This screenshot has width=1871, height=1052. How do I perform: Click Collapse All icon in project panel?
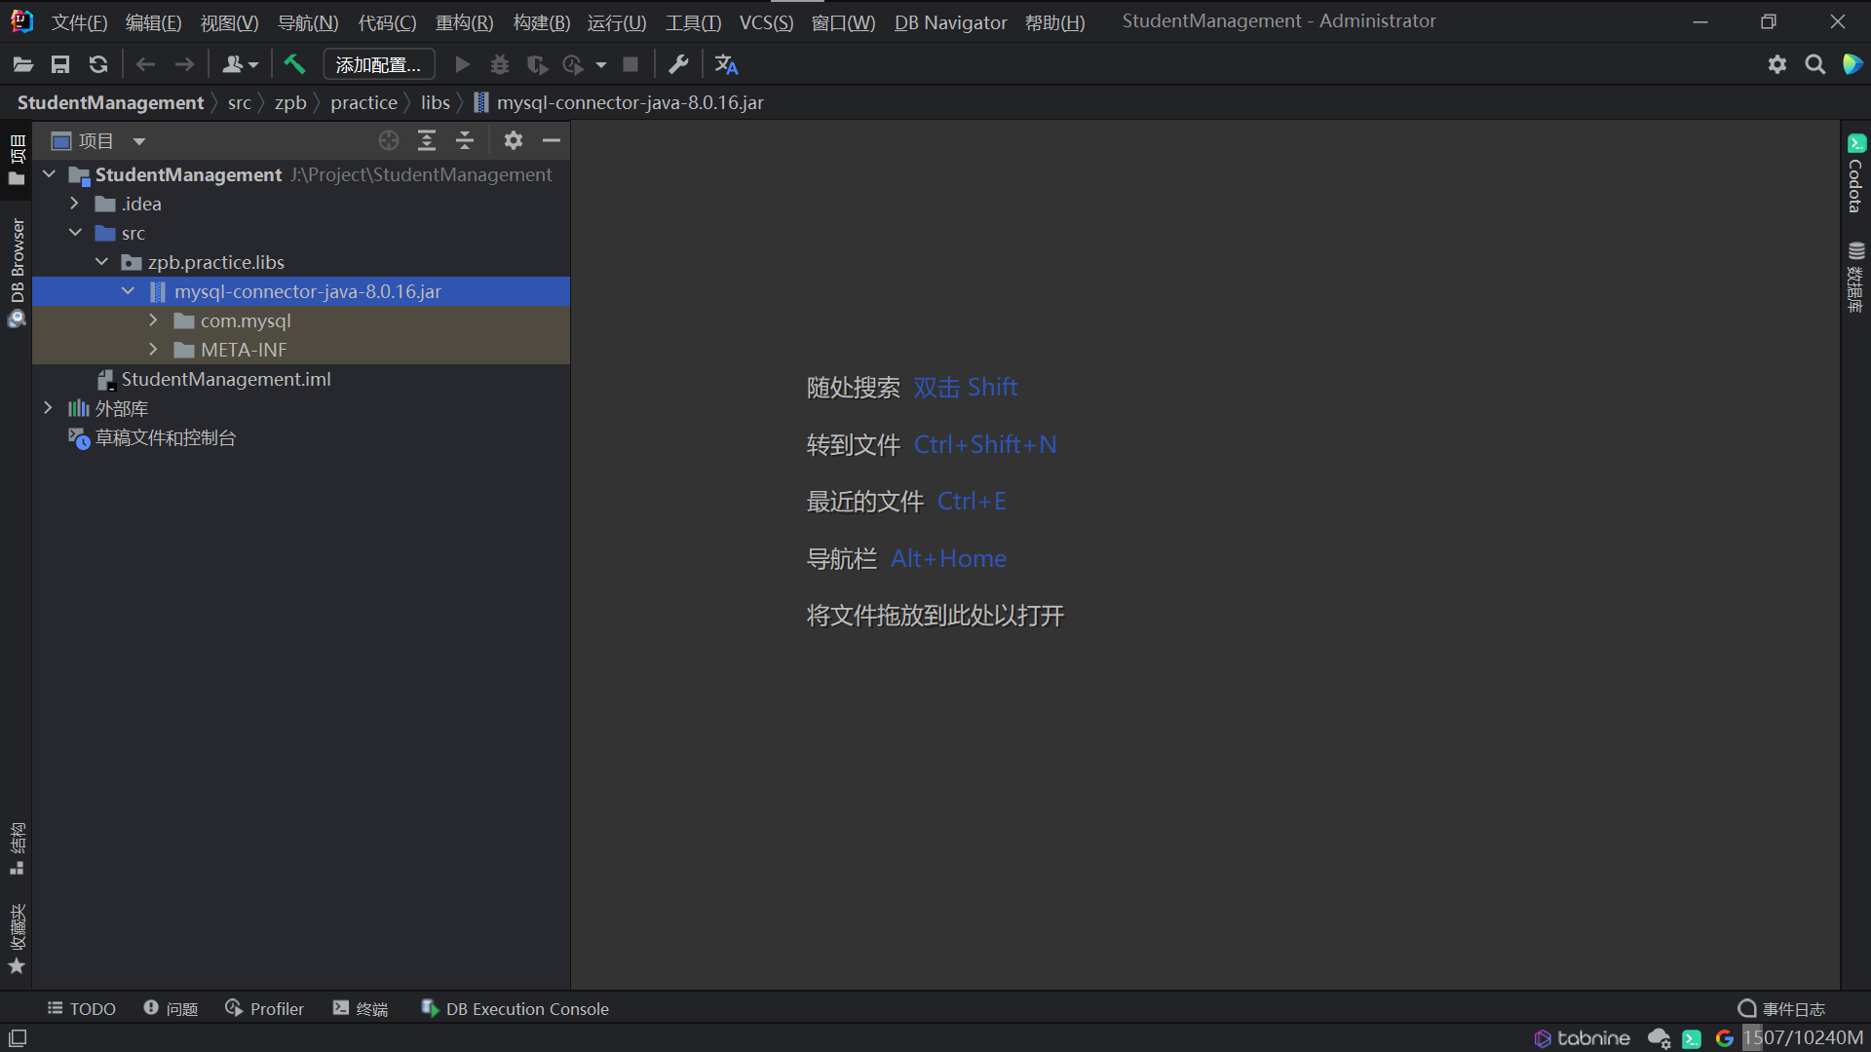465,141
